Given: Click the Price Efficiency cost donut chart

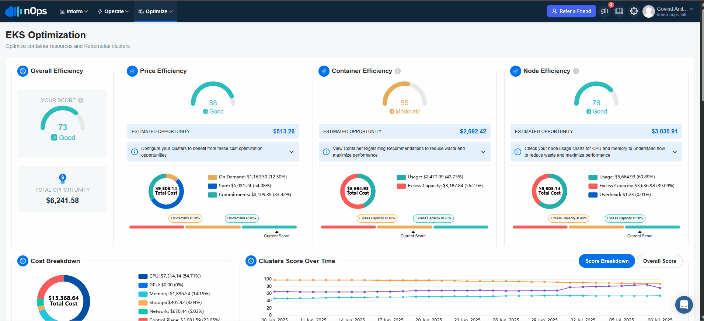Looking at the screenshot, I should [166, 191].
